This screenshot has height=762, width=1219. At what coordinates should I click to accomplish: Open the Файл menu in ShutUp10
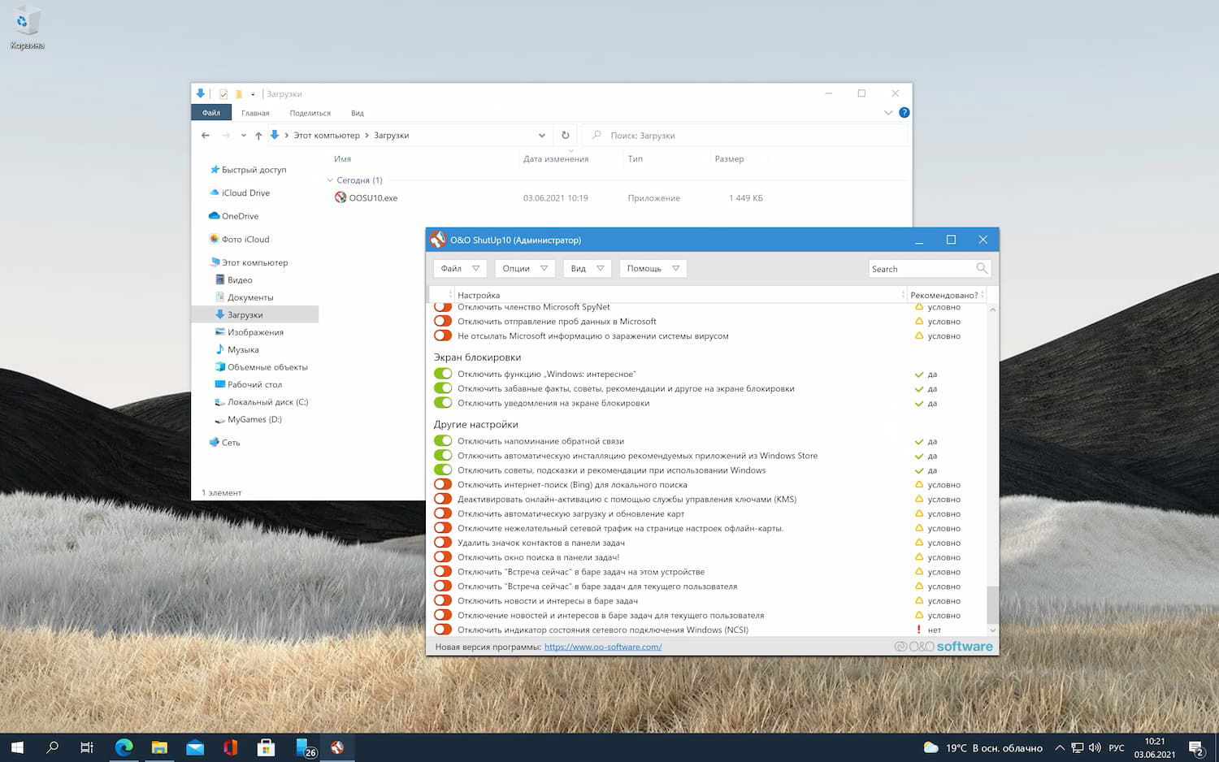[459, 268]
